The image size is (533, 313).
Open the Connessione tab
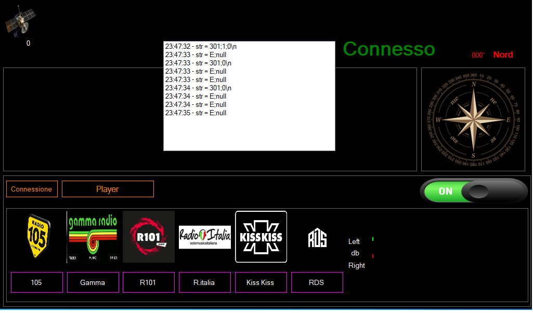(x=32, y=189)
